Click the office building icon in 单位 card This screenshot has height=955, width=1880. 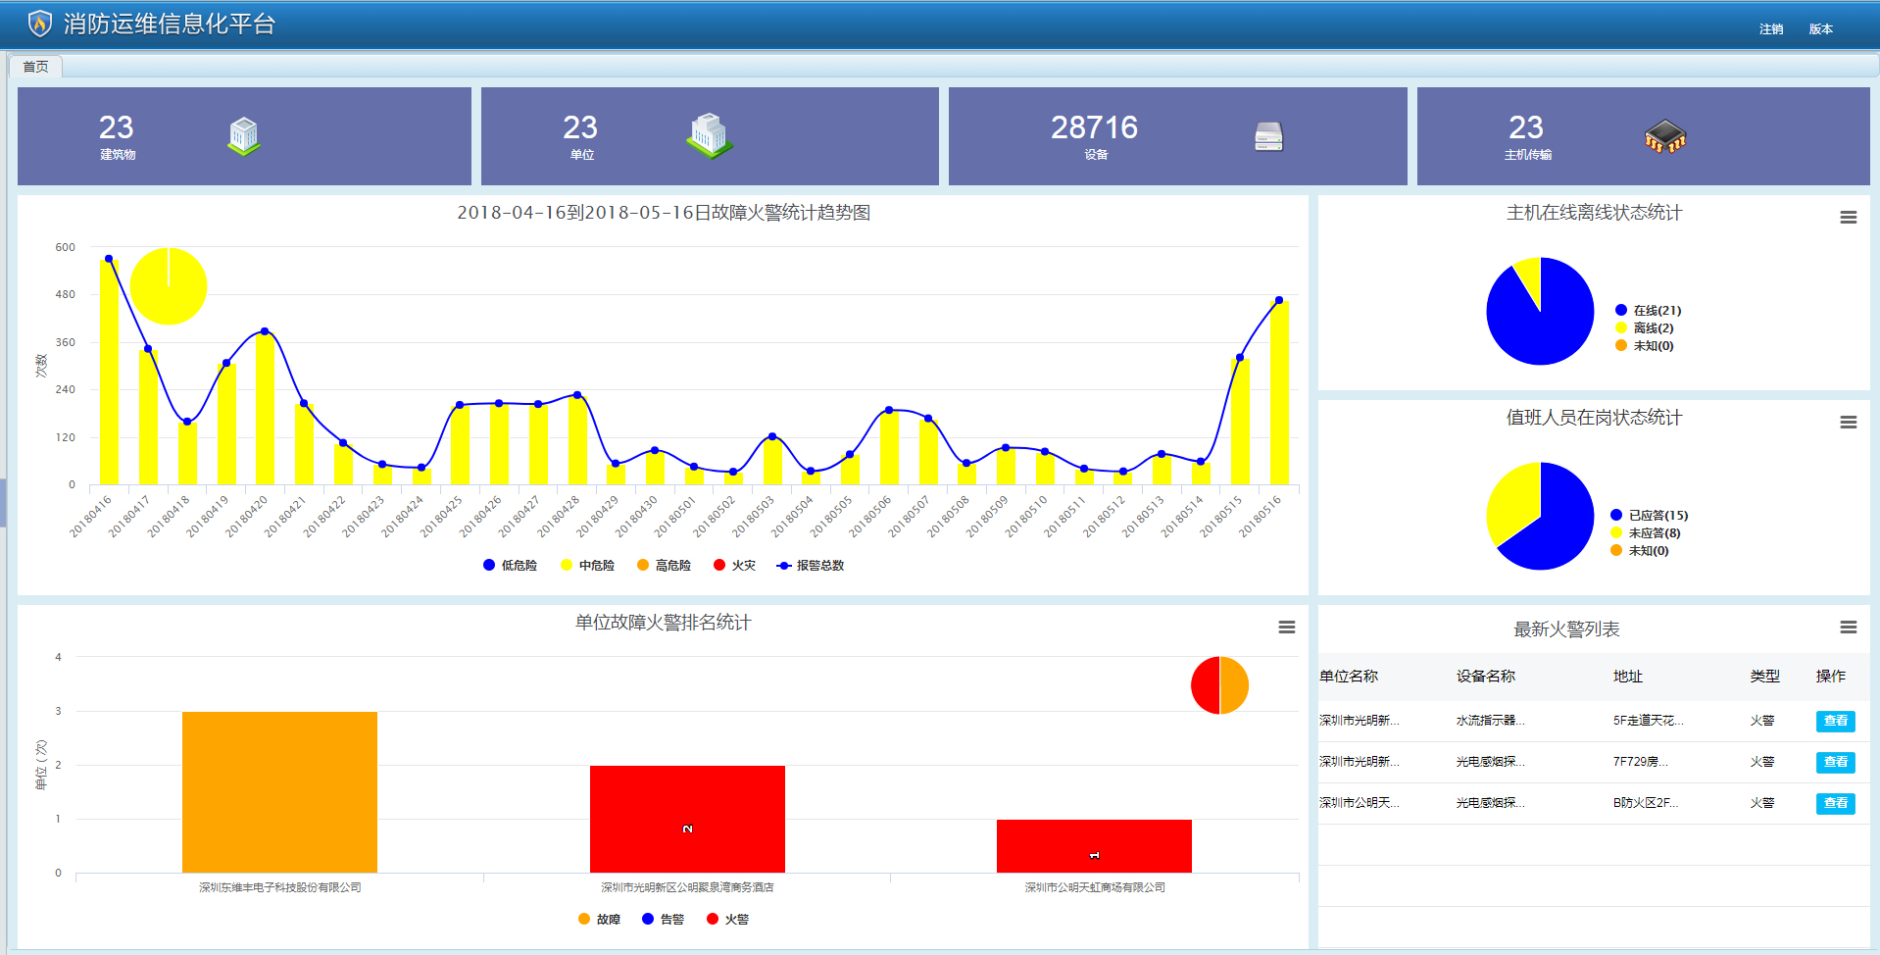coord(710,136)
